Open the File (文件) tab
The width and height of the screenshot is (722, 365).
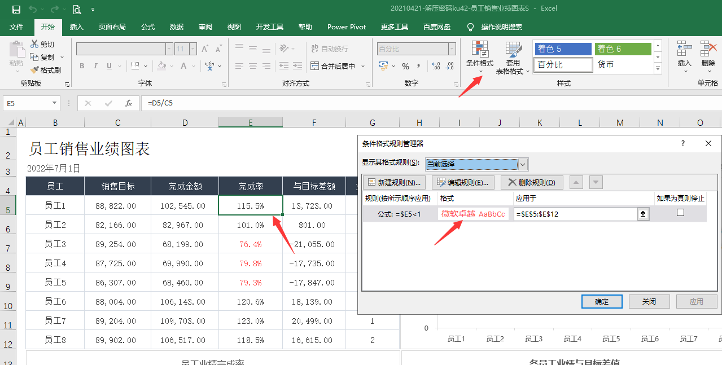coord(16,27)
